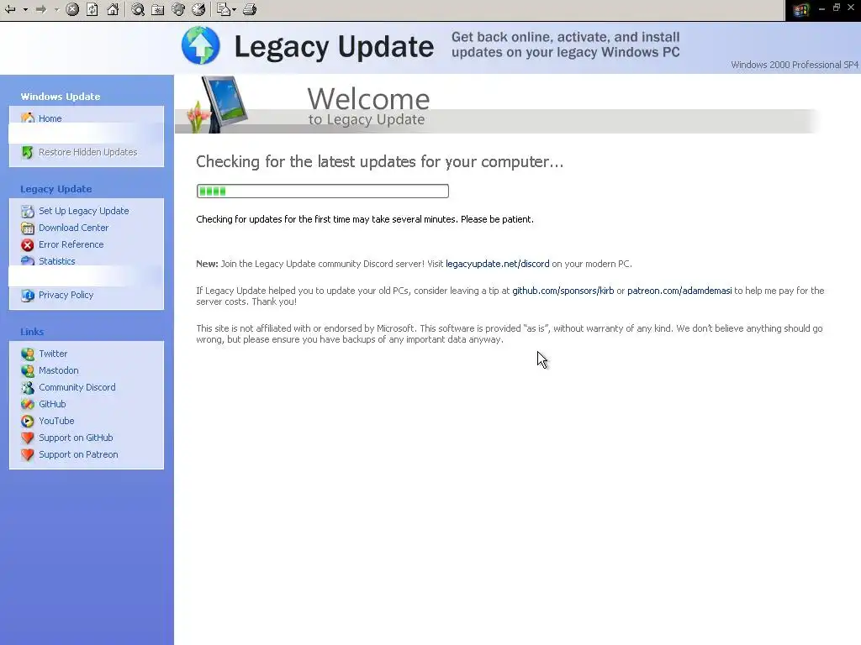861x645 pixels.
Task: Click the Forward arrow toolbar button
Action: click(41, 9)
